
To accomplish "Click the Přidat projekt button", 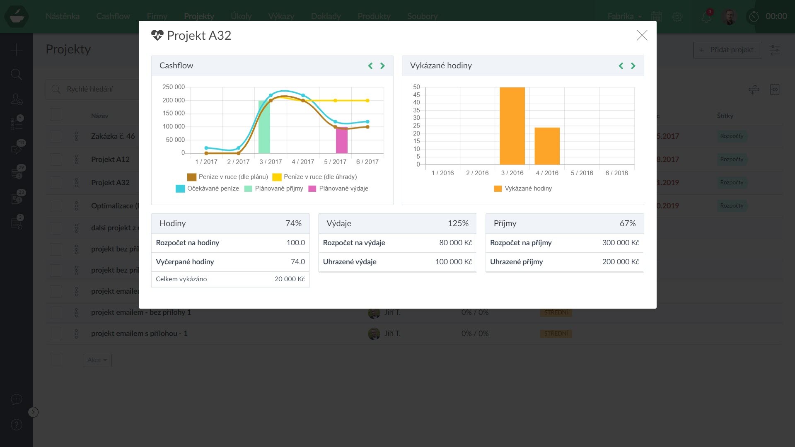I will [x=727, y=50].
